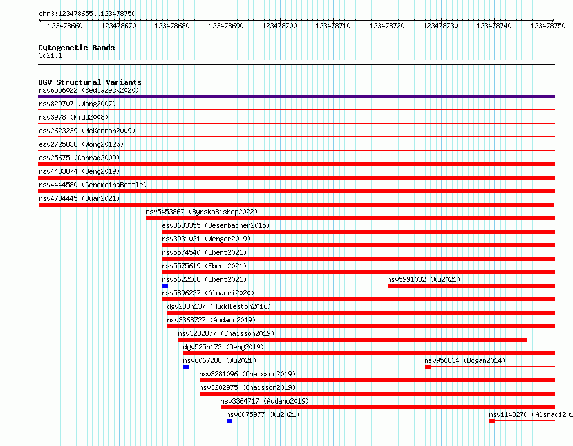
Task: Open the esv2623239 (McKernan2009) variant entry
Action: tap(87, 131)
